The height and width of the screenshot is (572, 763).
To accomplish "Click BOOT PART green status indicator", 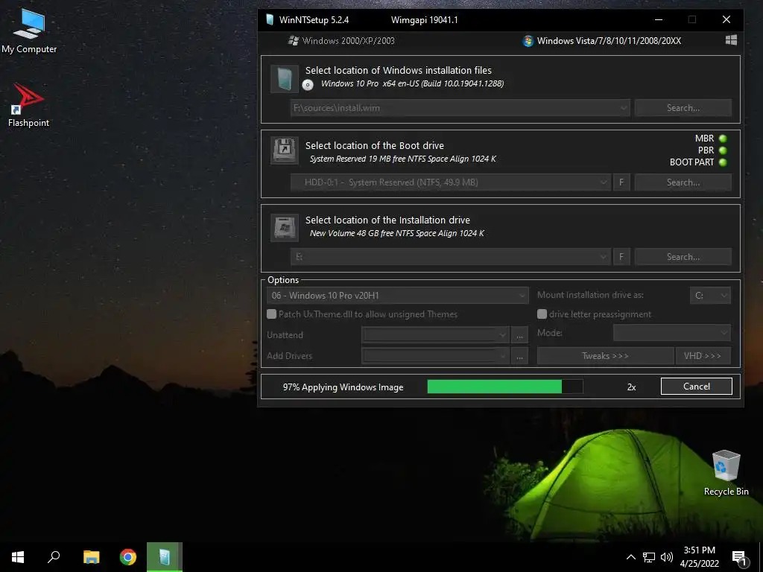I will tap(723, 162).
